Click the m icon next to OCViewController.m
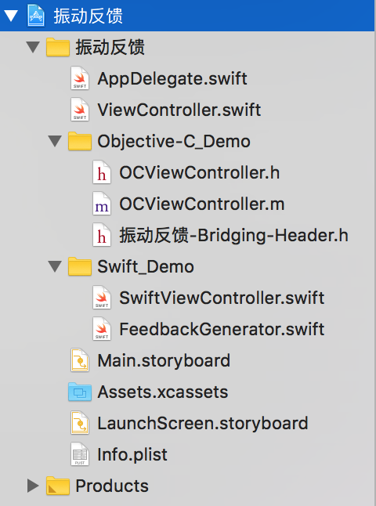Screen dimensions: 376x506 [x=102, y=204]
